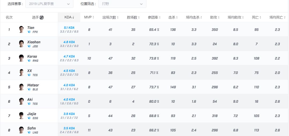
Task: Click Jiejie's 318 assists cell
Action: pyautogui.click(x=215, y=116)
